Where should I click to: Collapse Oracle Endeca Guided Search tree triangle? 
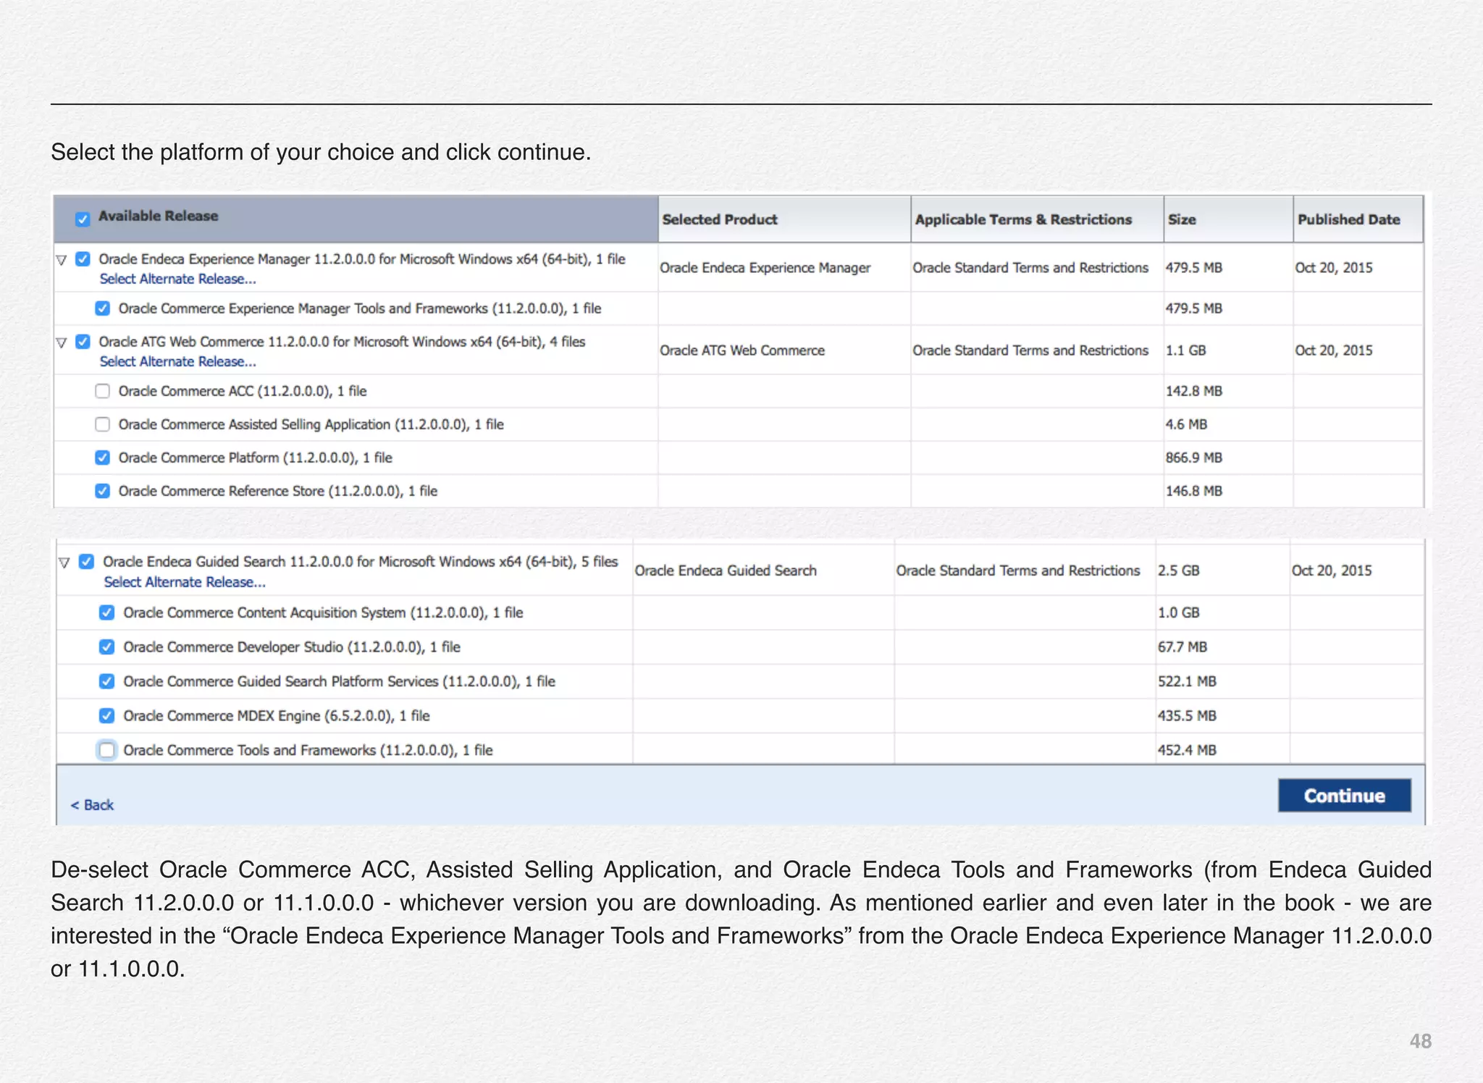(x=64, y=562)
